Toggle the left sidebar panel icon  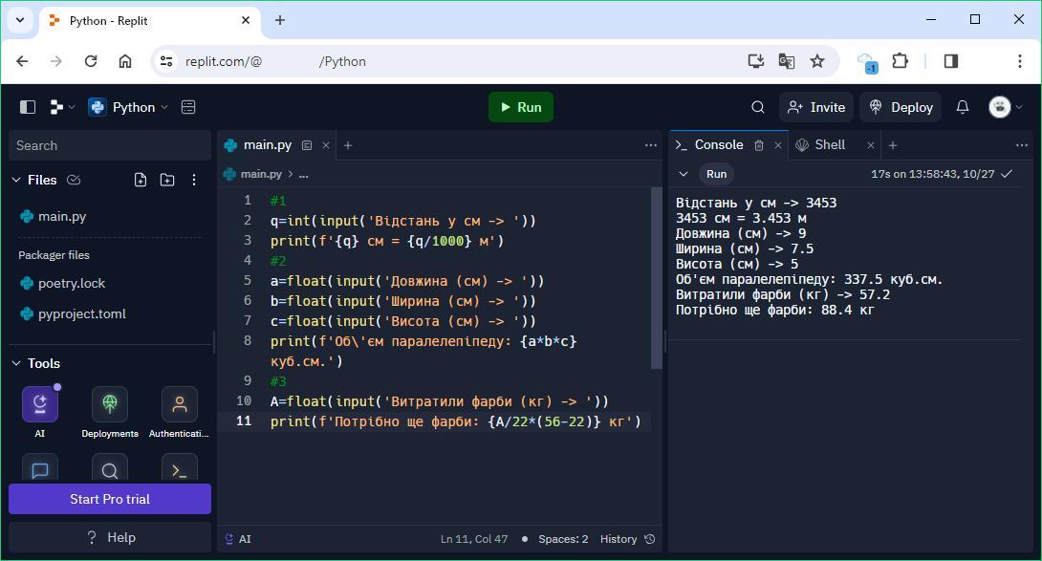28,107
